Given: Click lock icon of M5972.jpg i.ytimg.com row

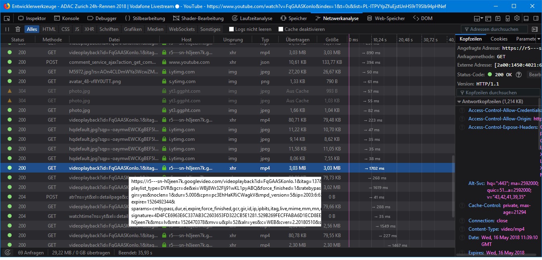Looking at the screenshot, I should (x=164, y=72).
